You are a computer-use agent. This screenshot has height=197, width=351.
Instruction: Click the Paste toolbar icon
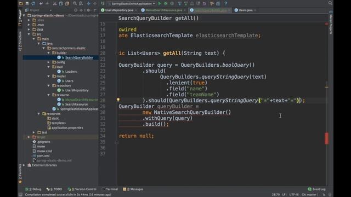click(67, 3)
